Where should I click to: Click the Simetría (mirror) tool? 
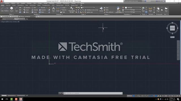click(35, 10)
